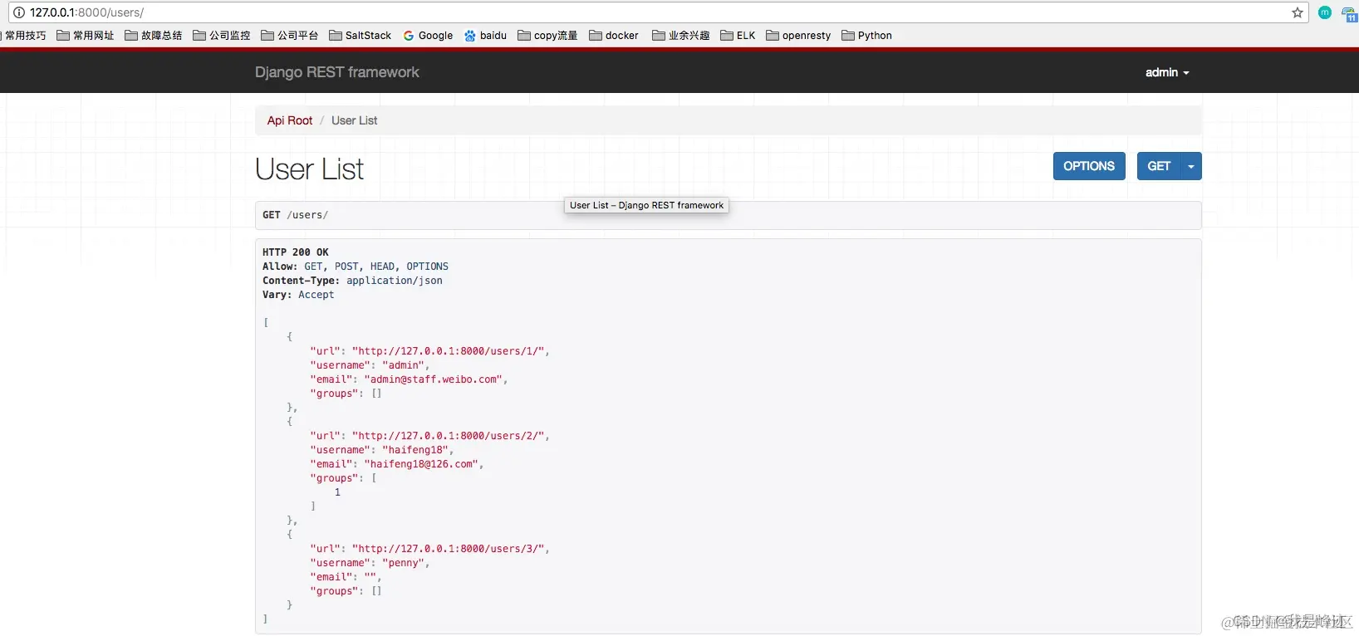Open the docker bookmark folder

614,36
